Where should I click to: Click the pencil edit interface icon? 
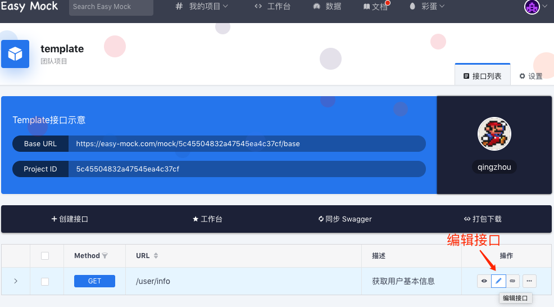(x=498, y=281)
